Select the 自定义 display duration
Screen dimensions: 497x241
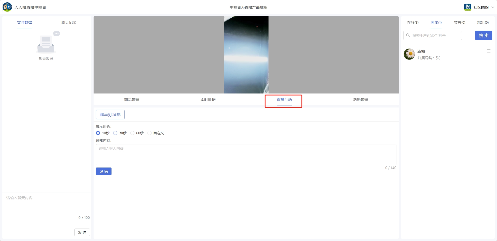149,133
